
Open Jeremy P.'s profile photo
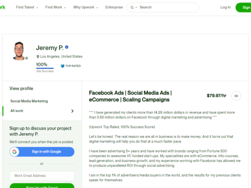coord(19,51)
